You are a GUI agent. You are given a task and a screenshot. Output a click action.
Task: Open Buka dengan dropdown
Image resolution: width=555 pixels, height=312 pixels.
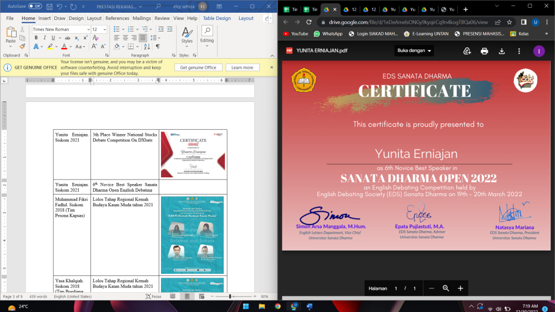pyautogui.click(x=414, y=50)
